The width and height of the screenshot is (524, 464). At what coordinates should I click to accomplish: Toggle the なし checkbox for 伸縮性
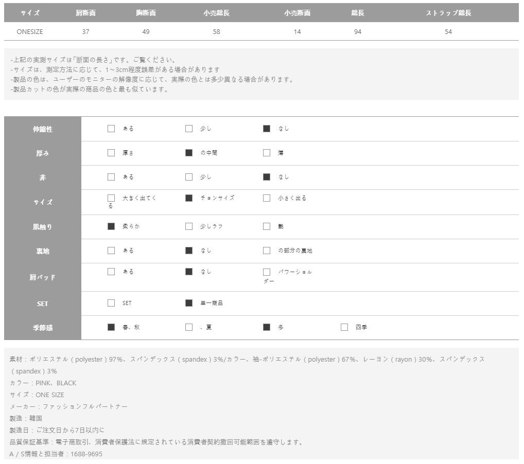pyautogui.click(x=267, y=129)
